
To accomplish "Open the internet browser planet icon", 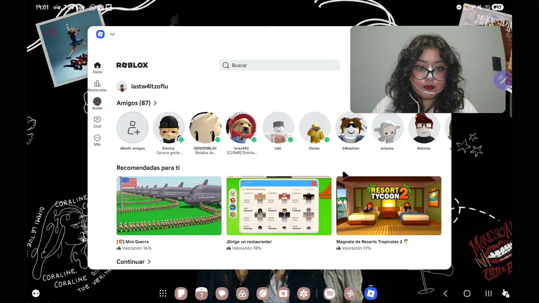I will [263, 293].
